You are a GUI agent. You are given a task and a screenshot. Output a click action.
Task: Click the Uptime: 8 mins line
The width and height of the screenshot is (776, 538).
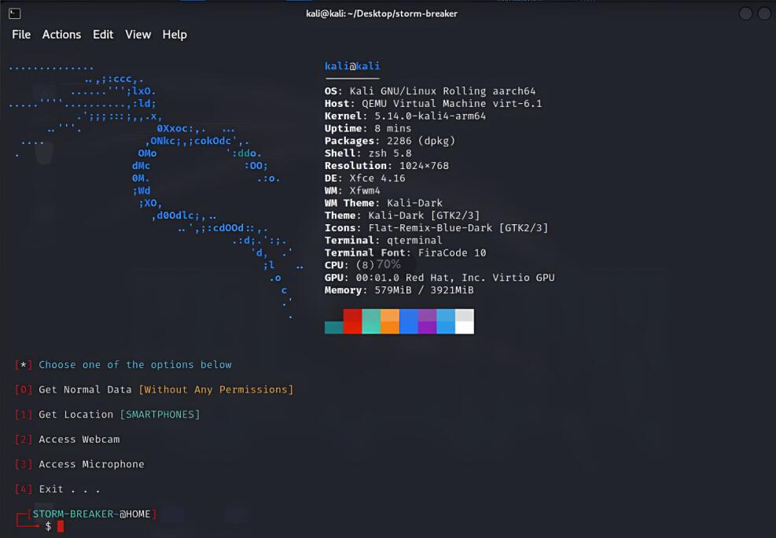(368, 128)
